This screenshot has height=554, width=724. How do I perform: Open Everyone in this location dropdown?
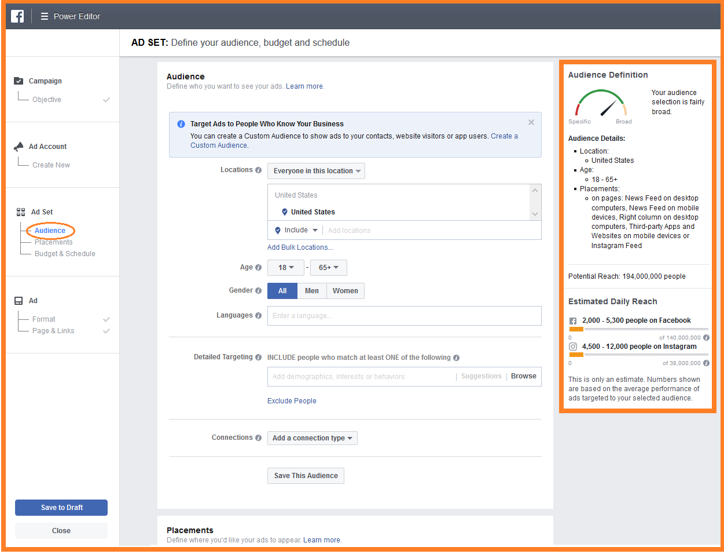pyautogui.click(x=316, y=171)
